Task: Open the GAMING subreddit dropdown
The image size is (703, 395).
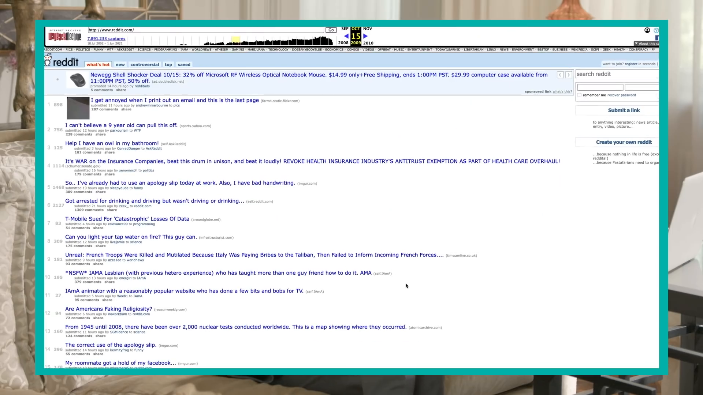Action: (238, 49)
